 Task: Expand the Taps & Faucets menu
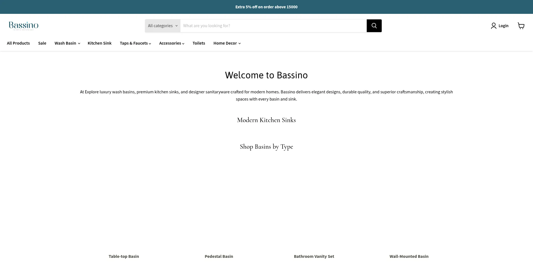point(135,43)
